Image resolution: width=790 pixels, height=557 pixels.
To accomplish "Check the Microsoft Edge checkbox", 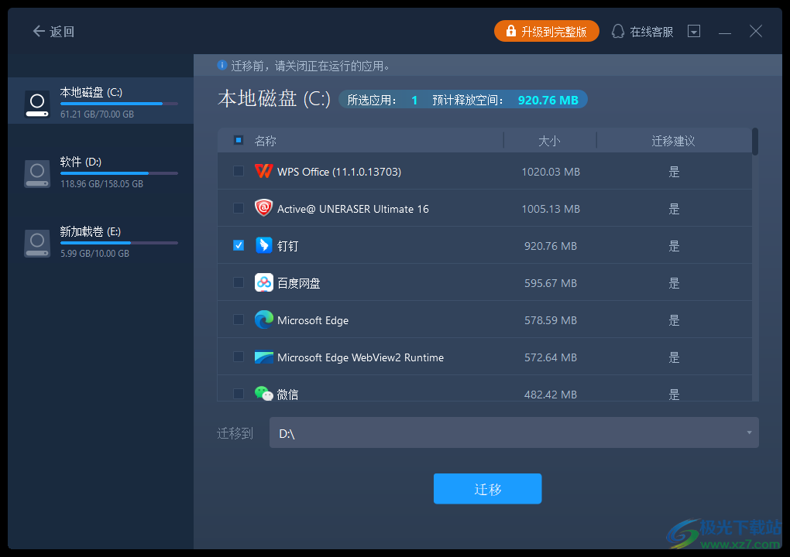I will 239,320.
